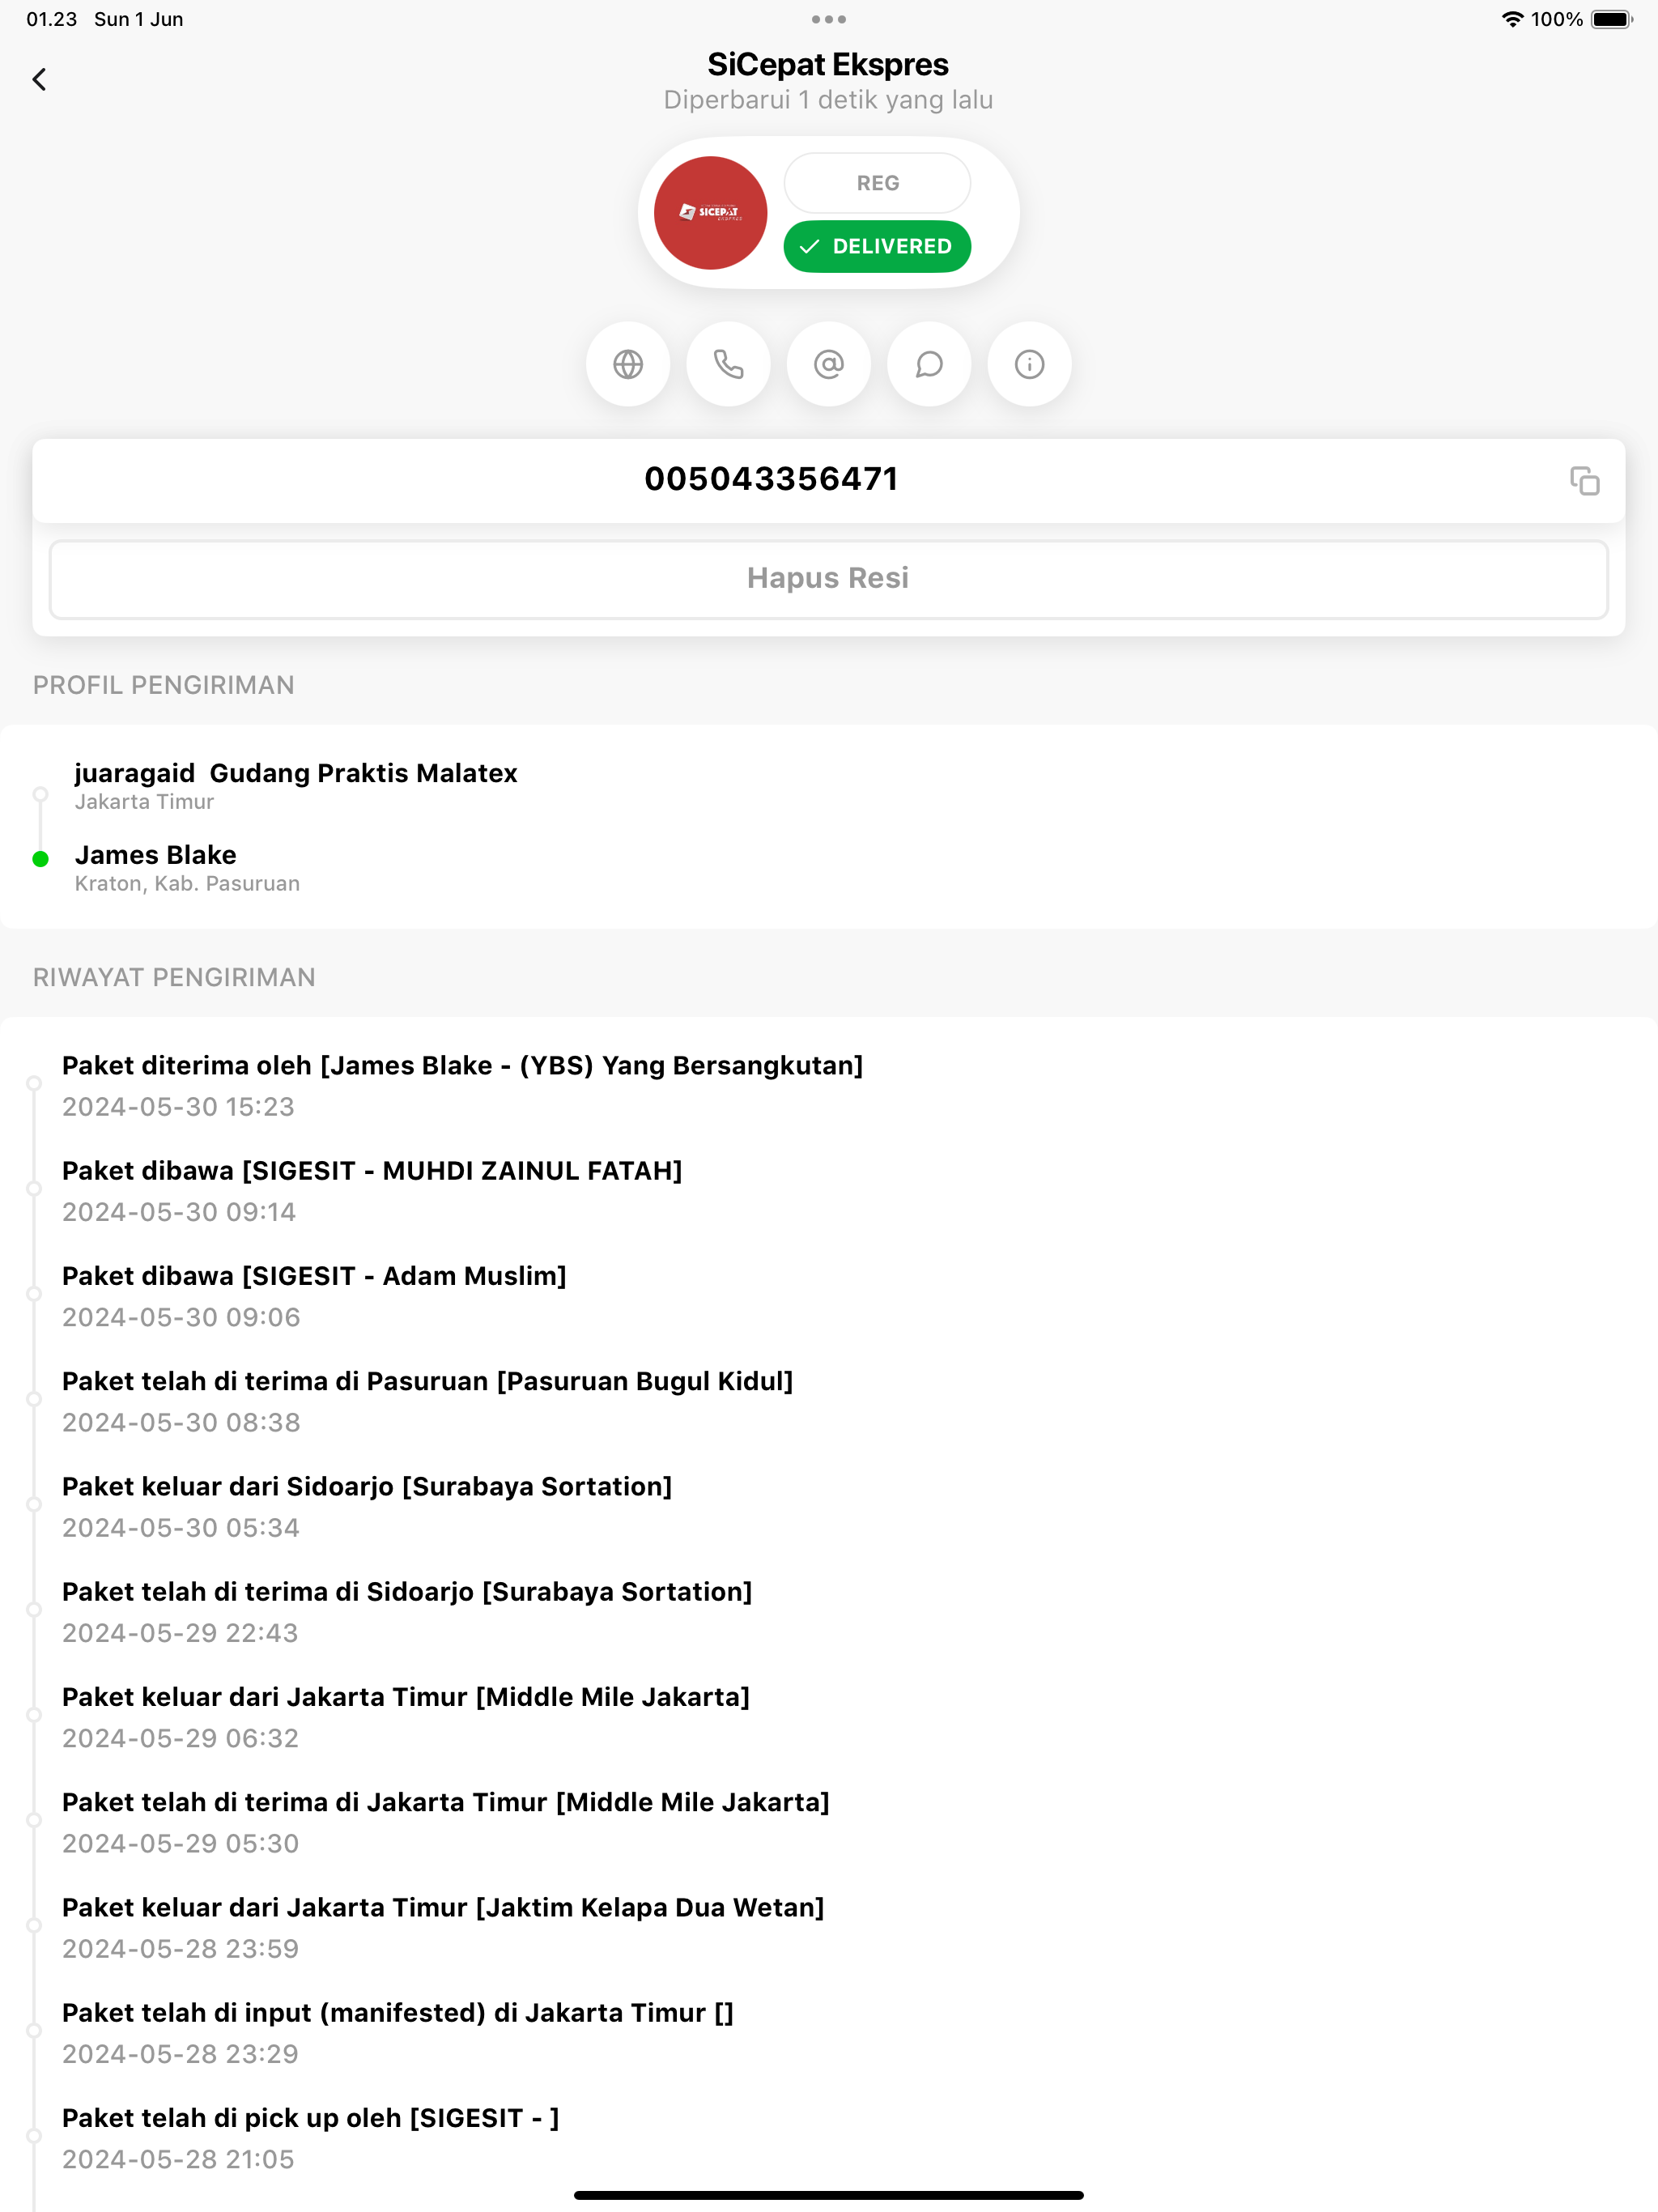The image size is (1658, 2212).
Task: Email courier using the @ icon
Action: [829, 364]
